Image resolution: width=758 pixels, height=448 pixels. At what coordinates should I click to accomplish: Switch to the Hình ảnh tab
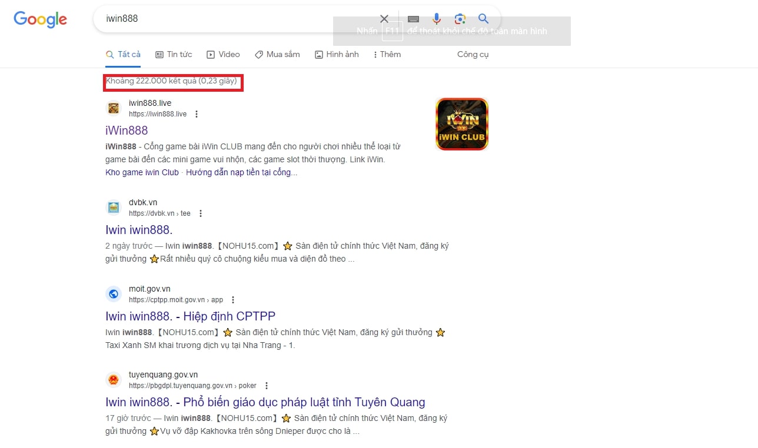click(337, 55)
